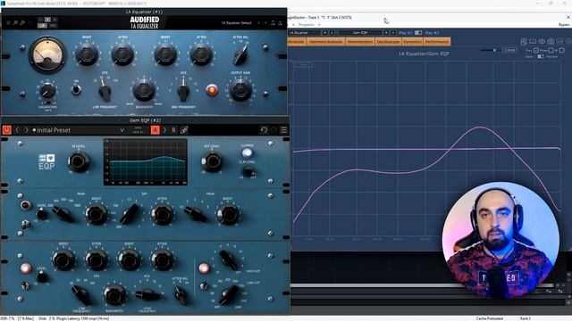The image size is (572, 321).
Task: Open the 1A Equalizer Default preset name
Action: click(x=236, y=22)
